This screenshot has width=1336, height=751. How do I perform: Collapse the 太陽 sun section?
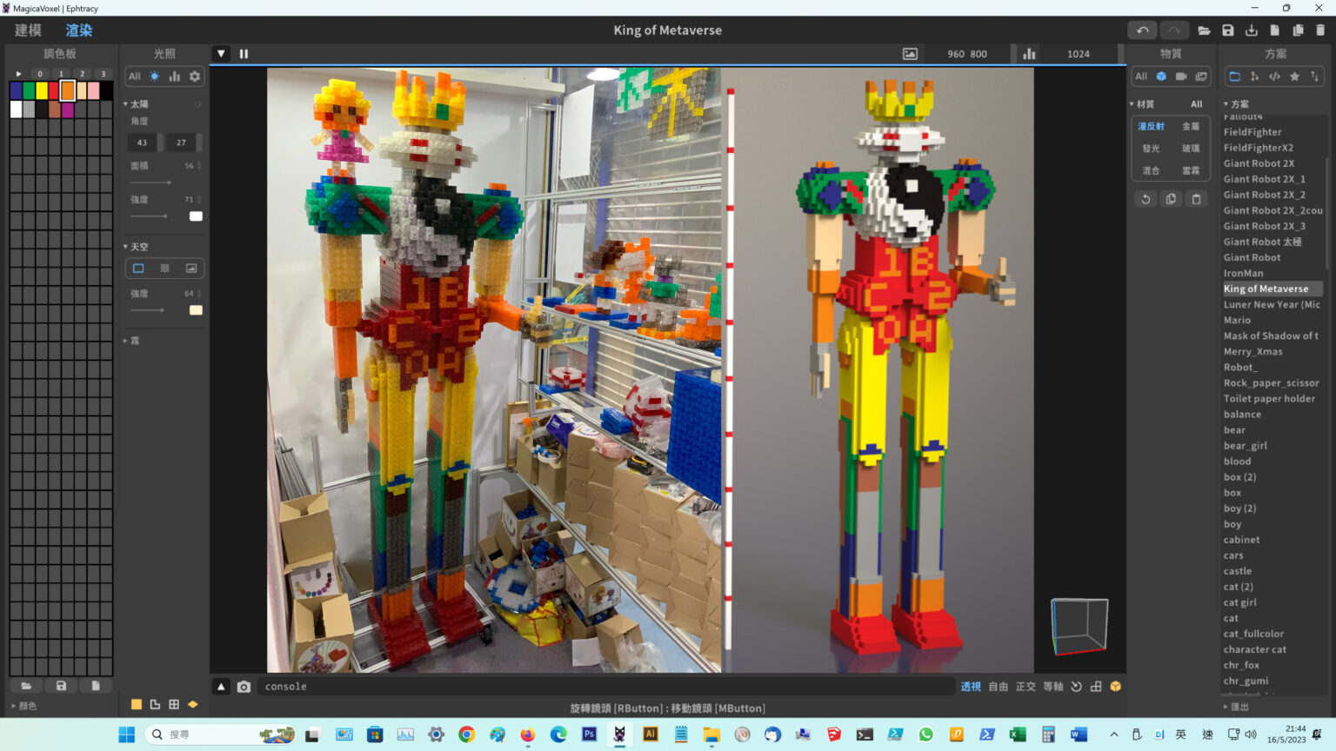[125, 103]
